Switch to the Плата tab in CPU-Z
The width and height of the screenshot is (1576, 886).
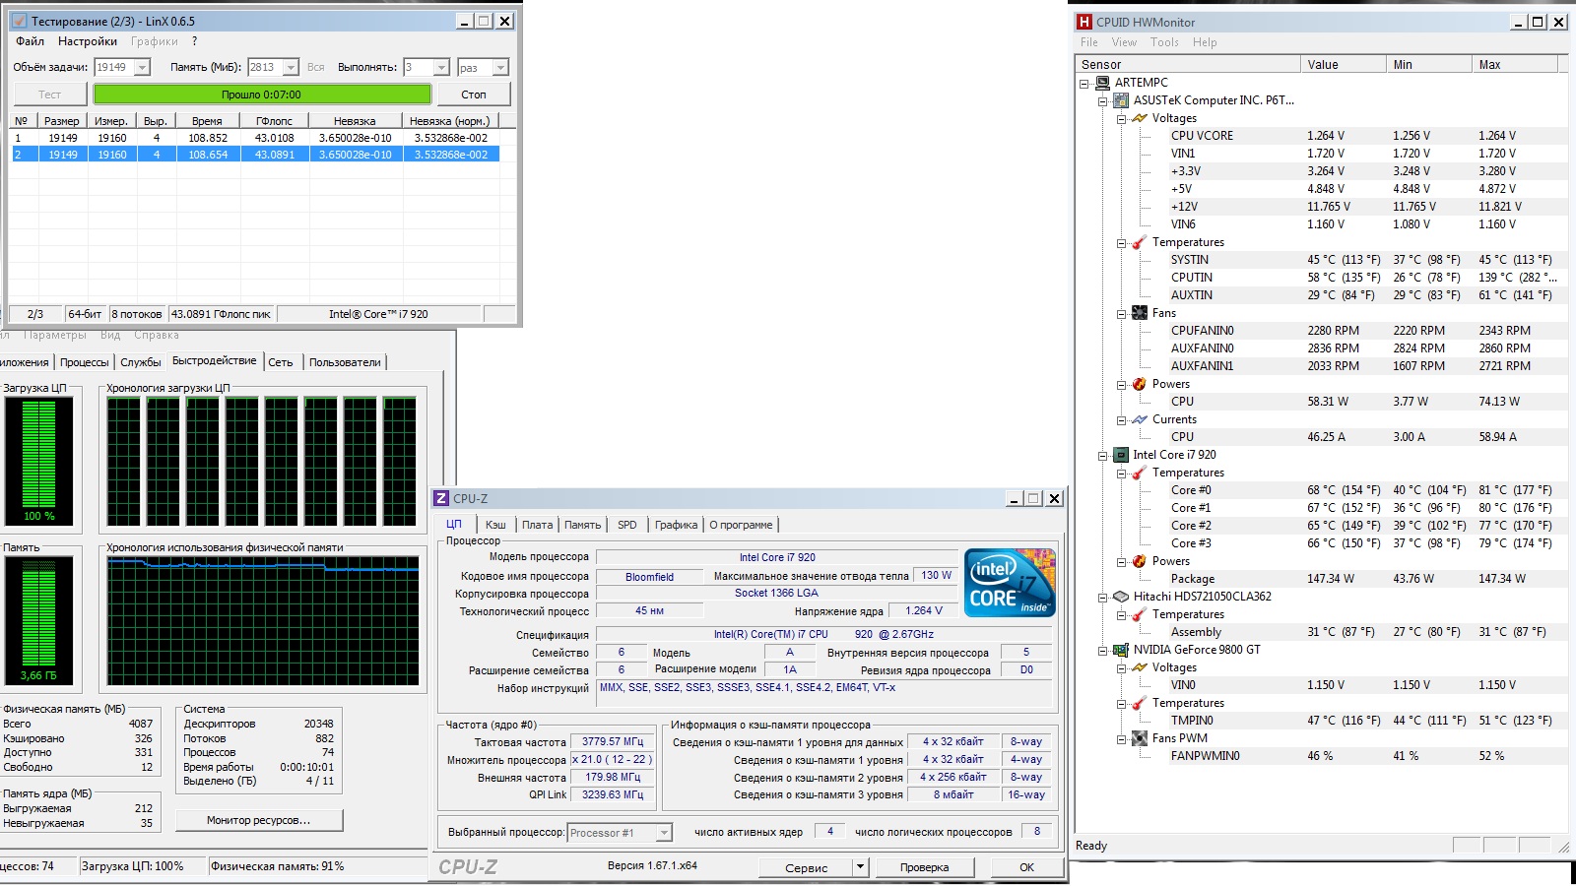pyautogui.click(x=537, y=525)
